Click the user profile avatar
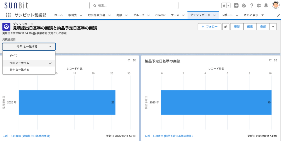This screenshot has height=141, width=281. (275, 5)
